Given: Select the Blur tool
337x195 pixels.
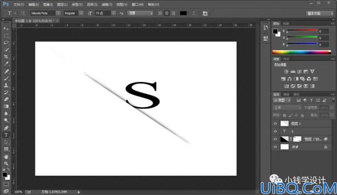Looking at the screenshot, I should click(6, 114).
